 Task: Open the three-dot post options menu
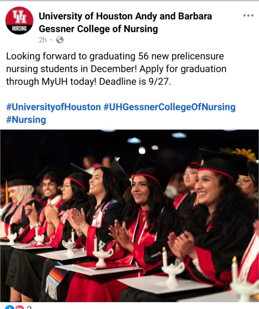coord(248,16)
